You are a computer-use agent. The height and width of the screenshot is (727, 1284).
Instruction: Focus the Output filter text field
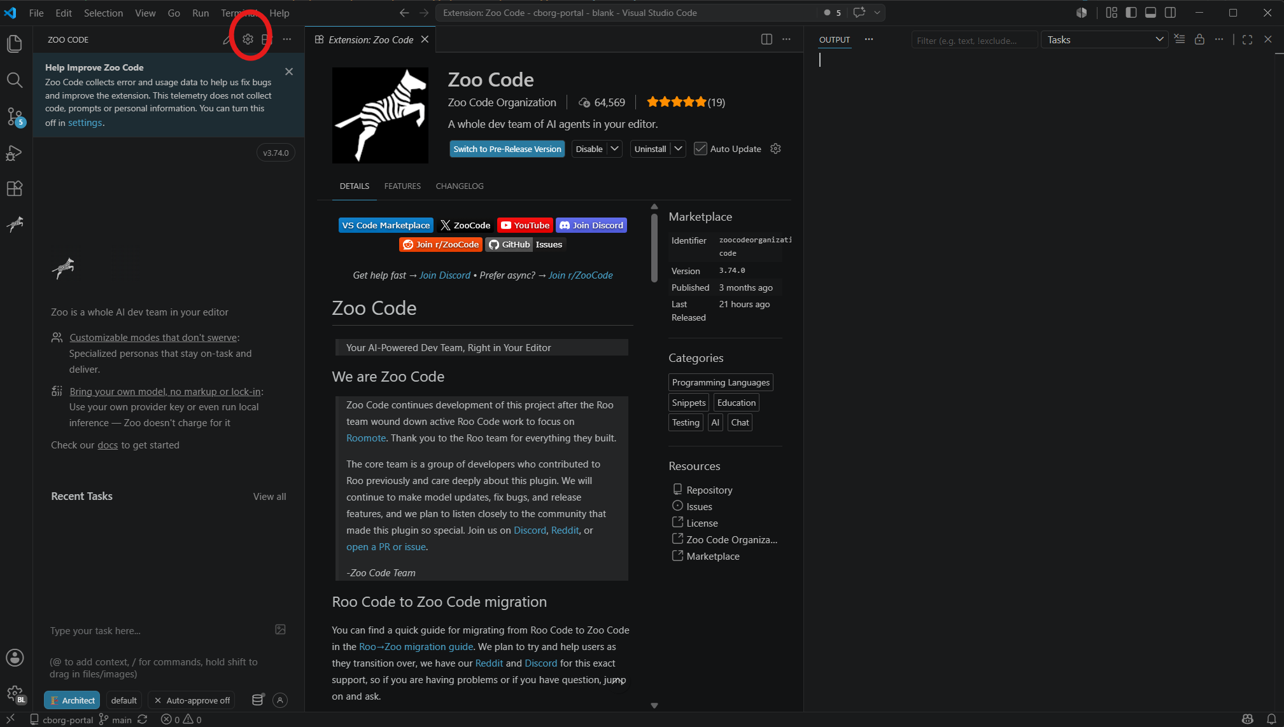point(975,40)
